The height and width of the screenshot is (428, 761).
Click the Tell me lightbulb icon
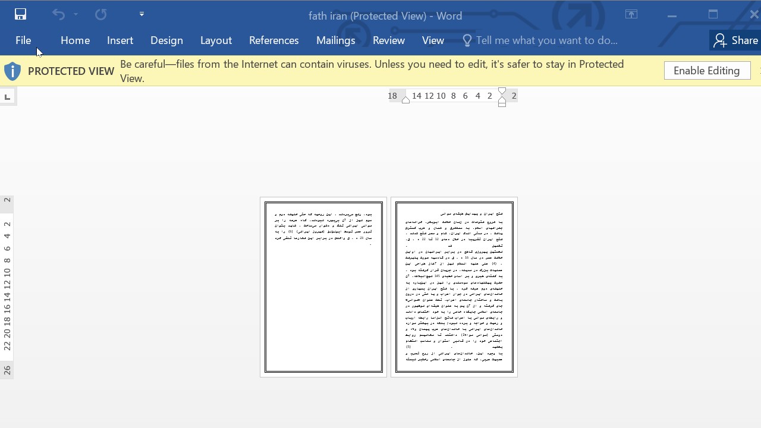(467, 40)
